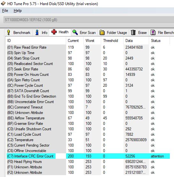Select the (BE) Airflow Temperature row
The width and height of the screenshot is (174, 177).
tap(88, 118)
